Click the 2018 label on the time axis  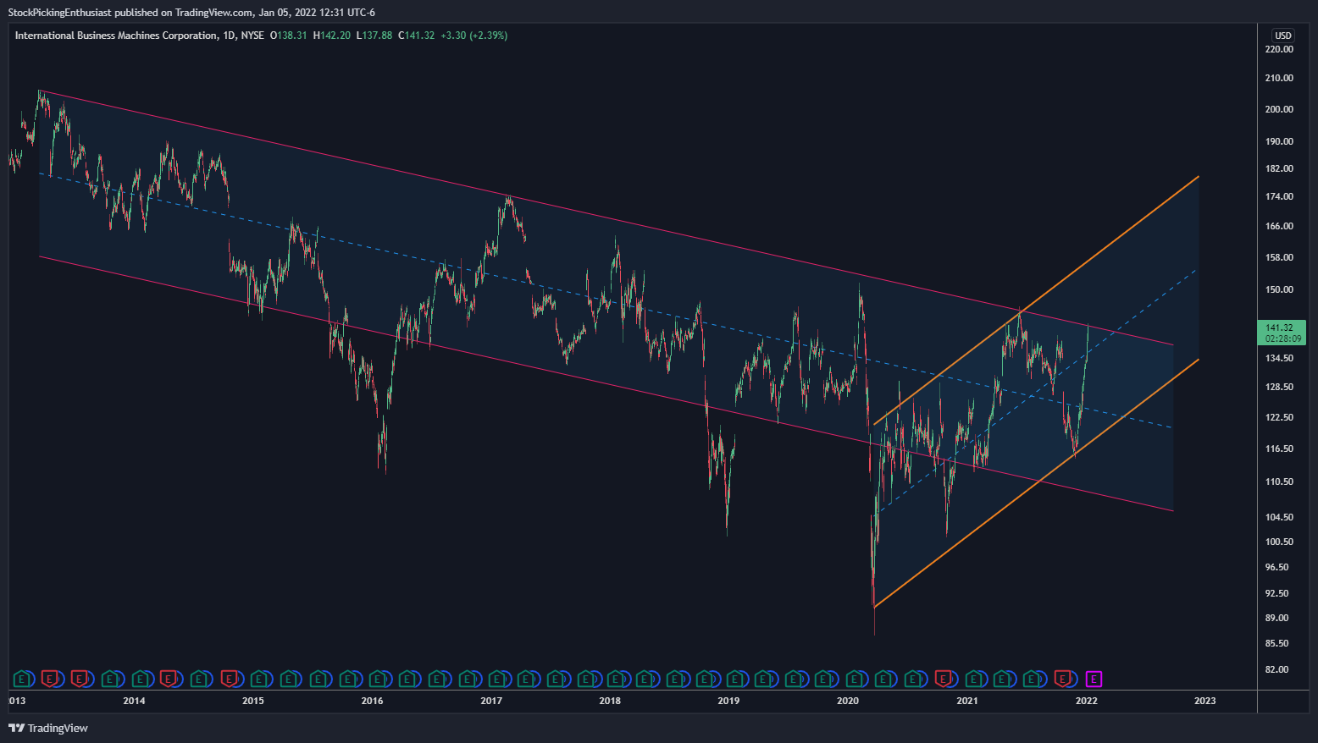[x=610, y=701]
